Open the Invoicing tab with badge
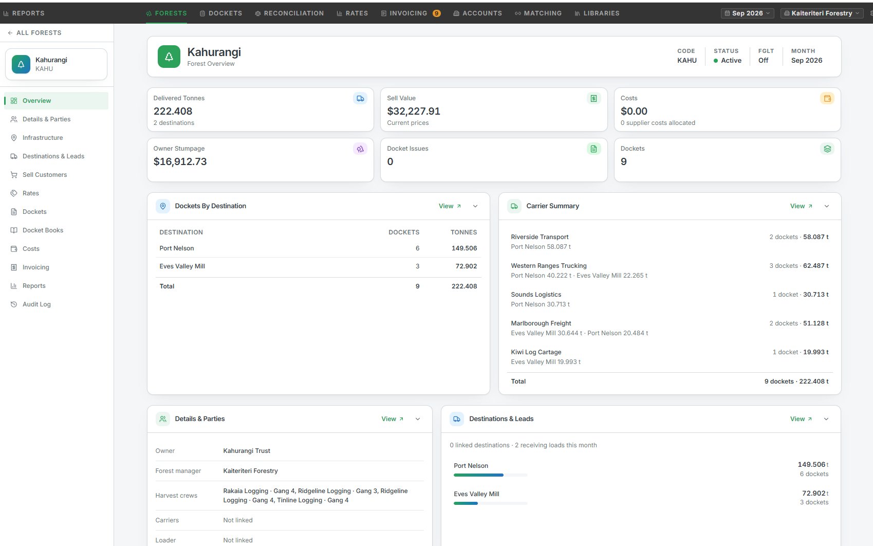The height and width of the screenshot is (546, 873). 411,13
